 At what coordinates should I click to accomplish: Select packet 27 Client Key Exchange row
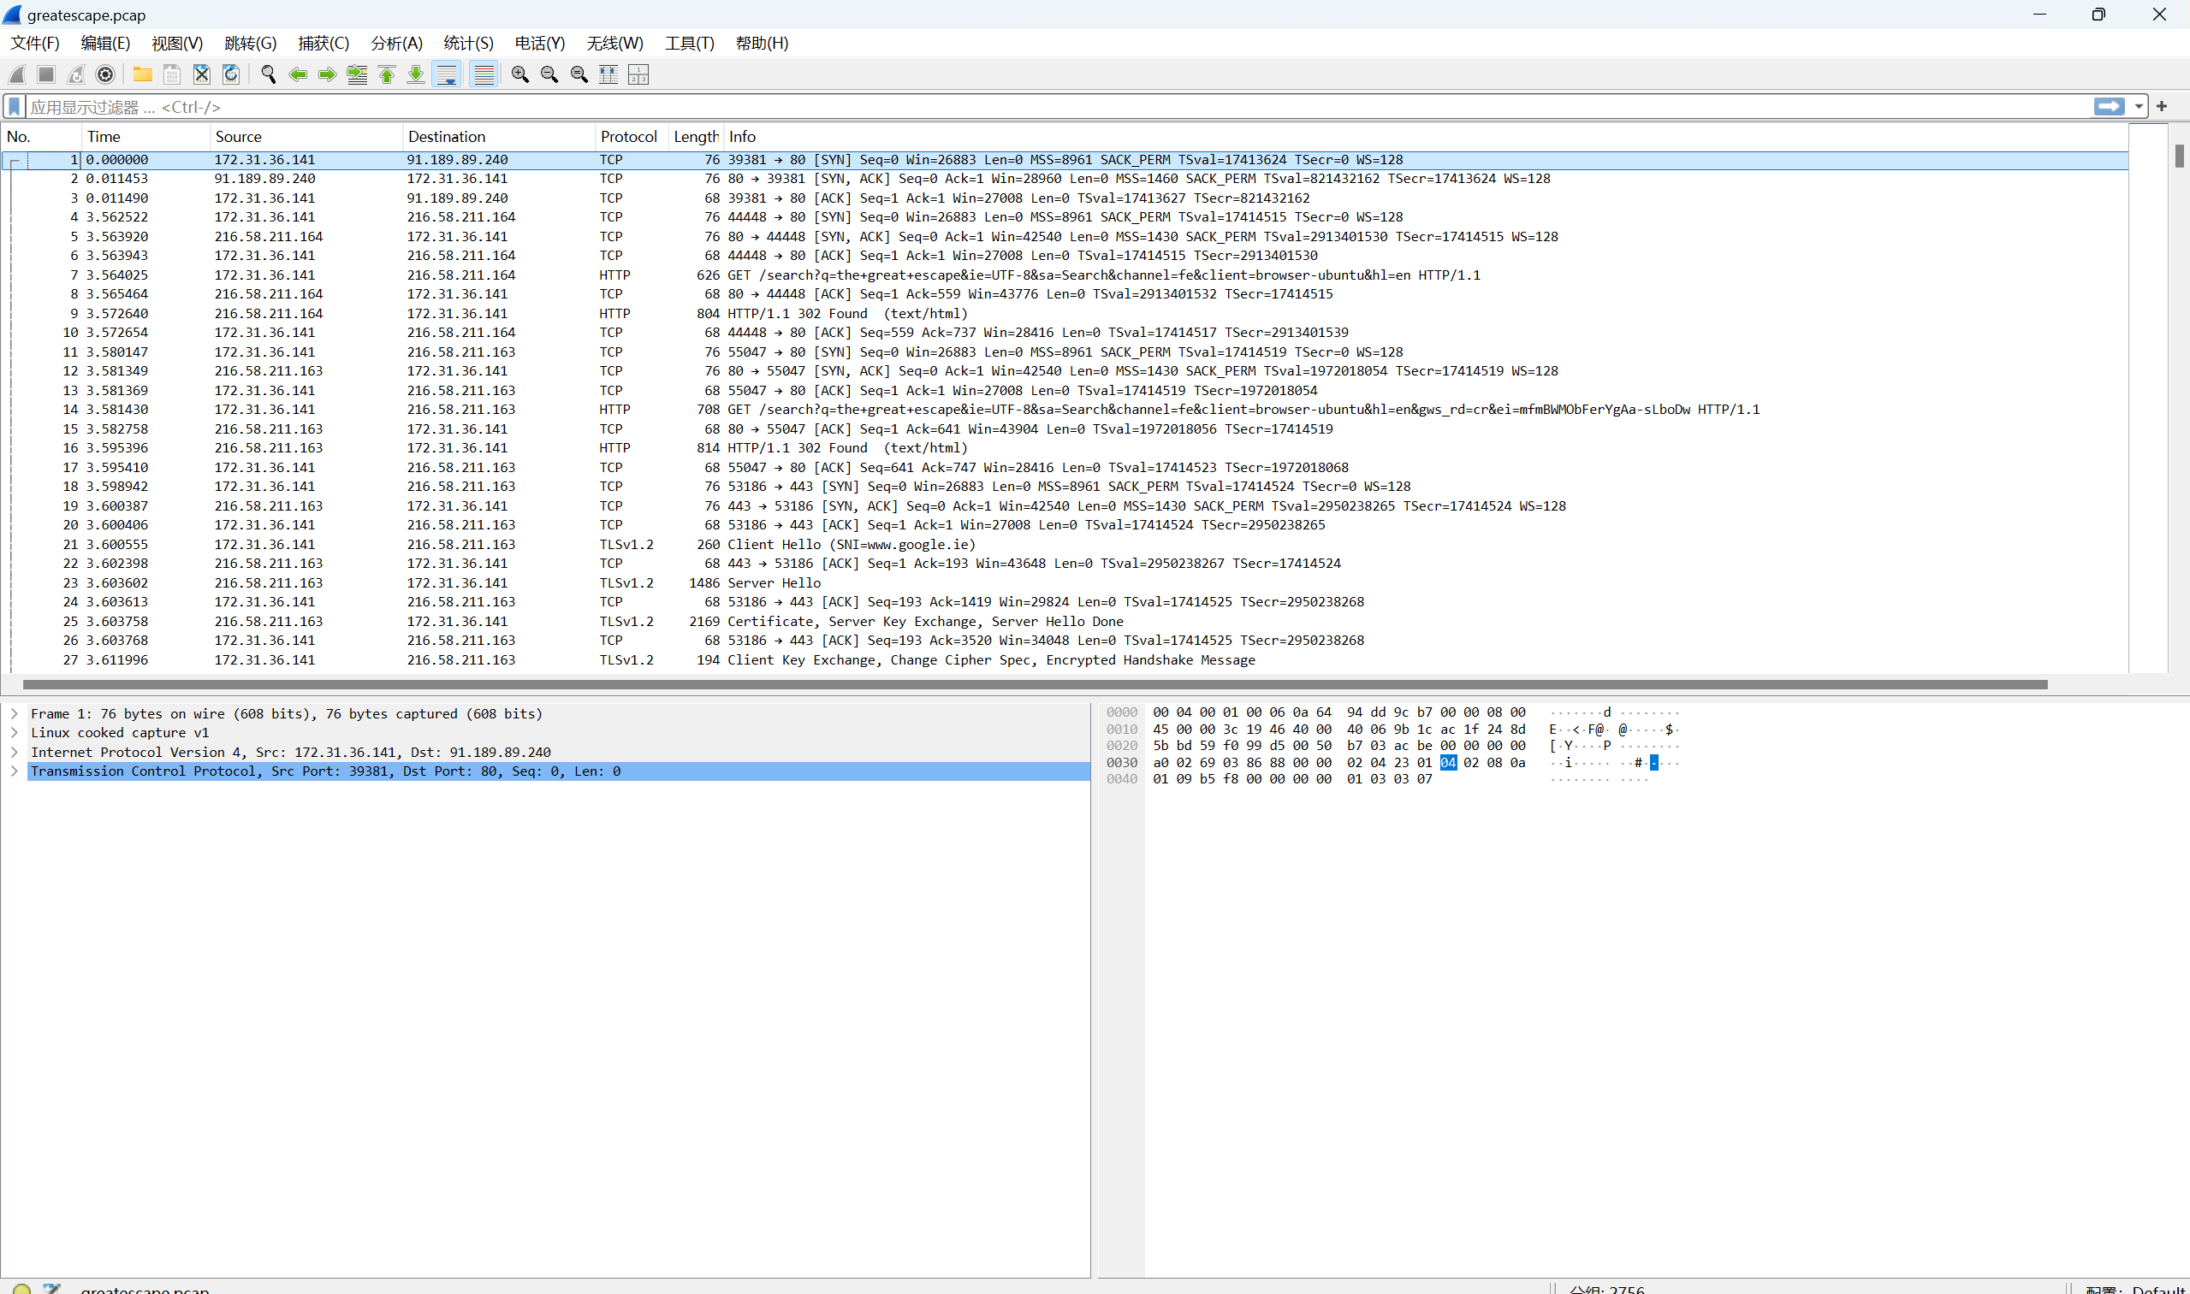pos(1065,659)
